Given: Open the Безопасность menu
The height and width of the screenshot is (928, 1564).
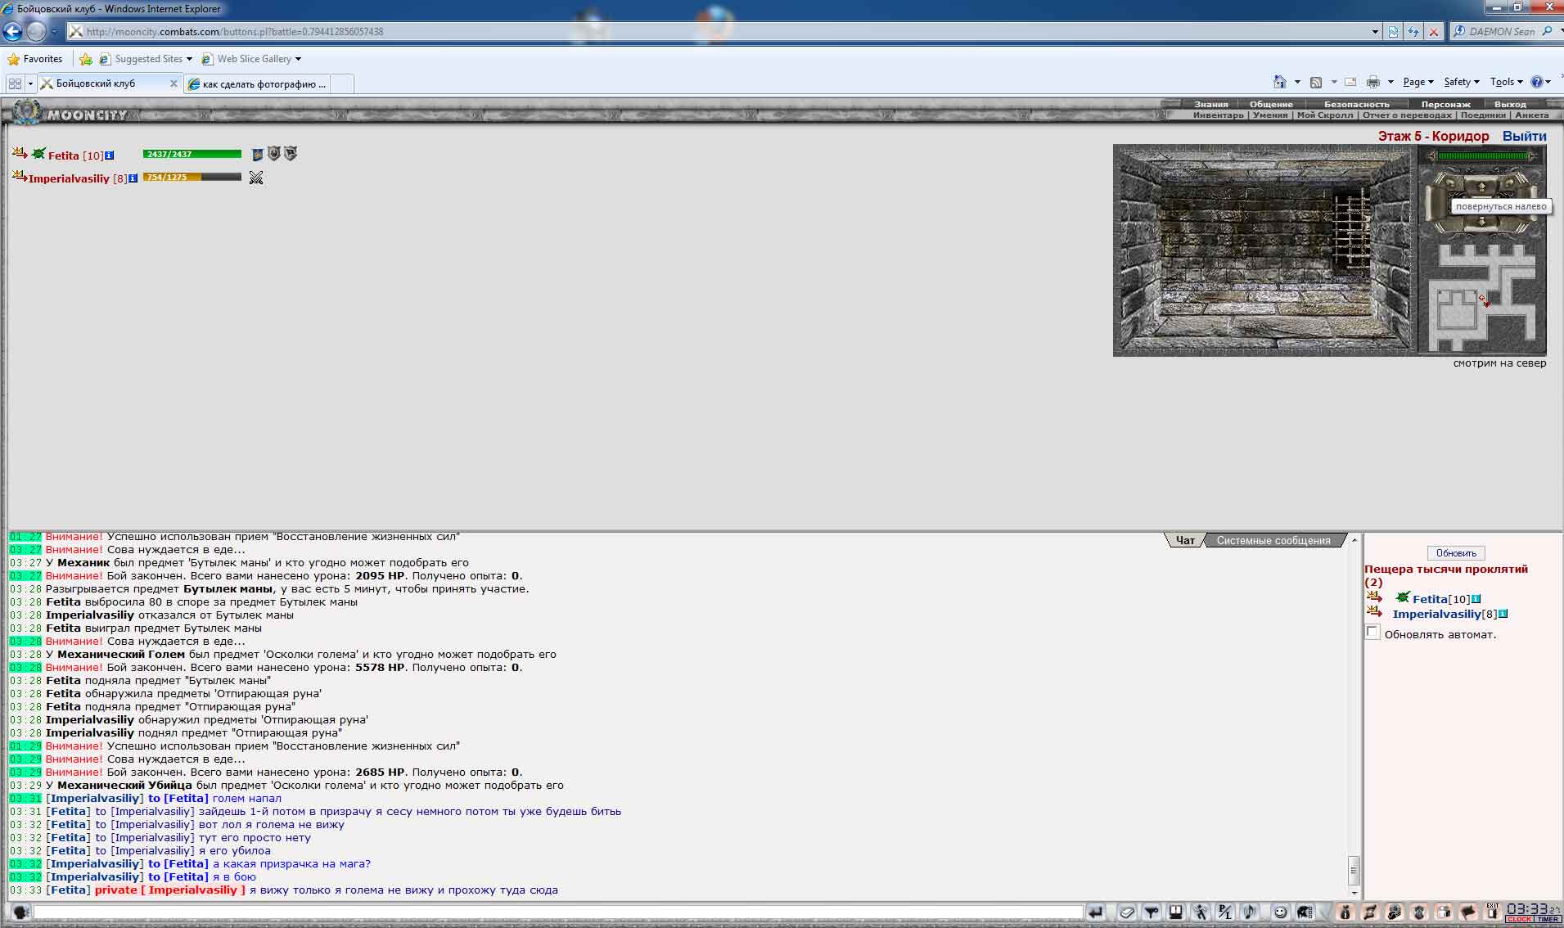Looking at the screenshot, I should [x=1356, y=104].
